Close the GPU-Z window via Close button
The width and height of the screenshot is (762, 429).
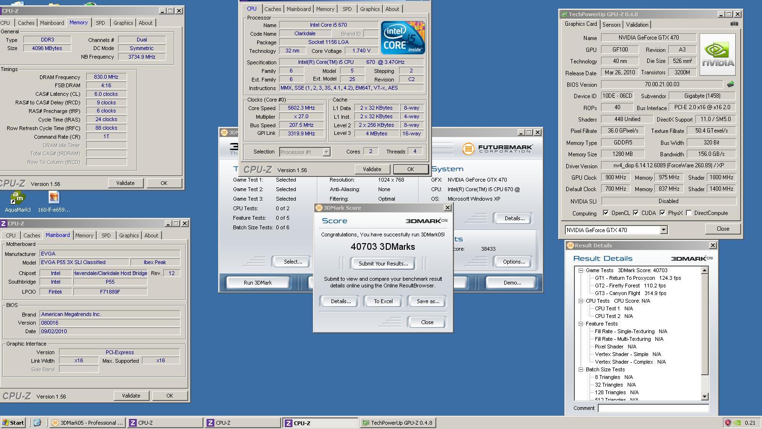click(722, 229)
